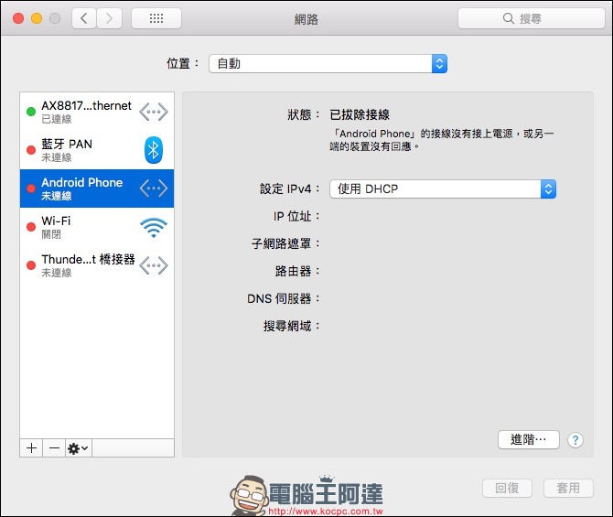613x517 pixels.
Task: Open the 位置 location dropdown showing 自動
Action: (328, 63)
